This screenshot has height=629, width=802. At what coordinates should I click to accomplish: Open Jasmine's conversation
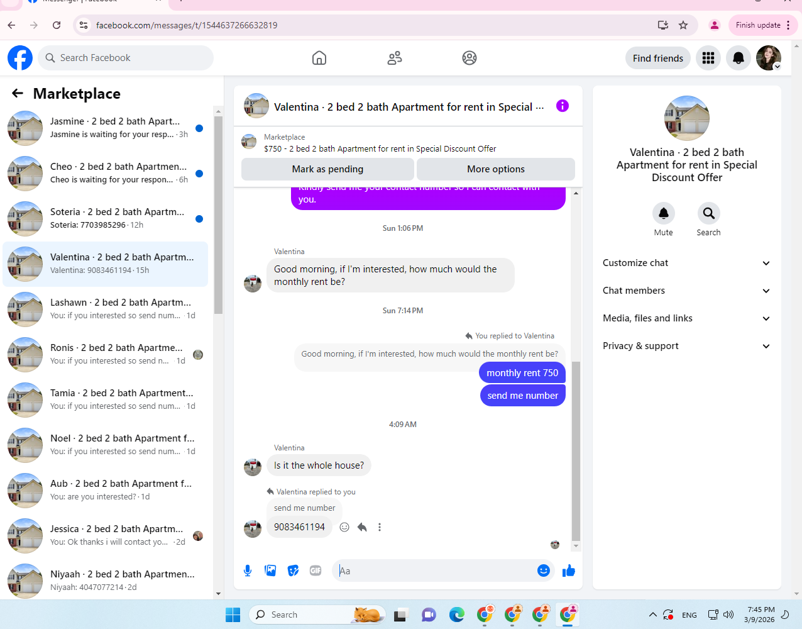click(106, 128)
